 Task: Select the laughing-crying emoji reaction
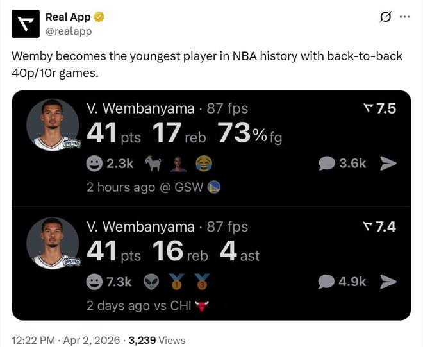[204, 164]
